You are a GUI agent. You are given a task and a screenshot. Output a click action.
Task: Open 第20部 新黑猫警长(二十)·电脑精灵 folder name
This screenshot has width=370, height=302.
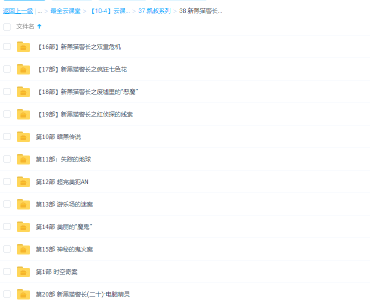(83, 294)
